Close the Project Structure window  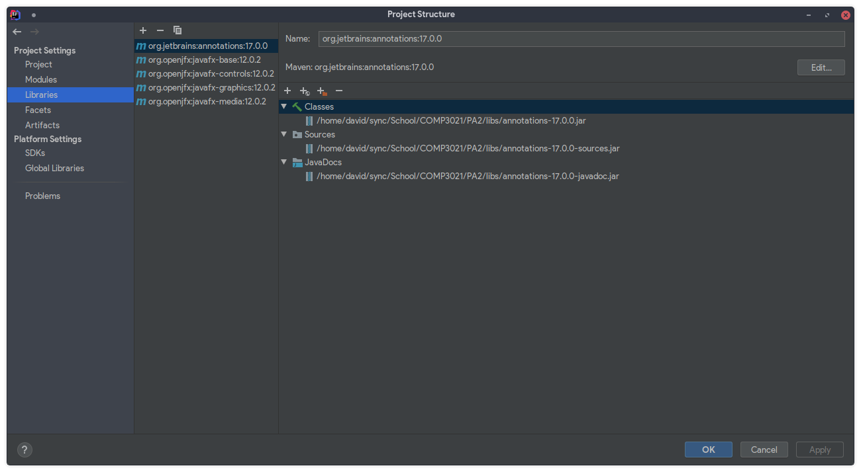coord(846,15)
